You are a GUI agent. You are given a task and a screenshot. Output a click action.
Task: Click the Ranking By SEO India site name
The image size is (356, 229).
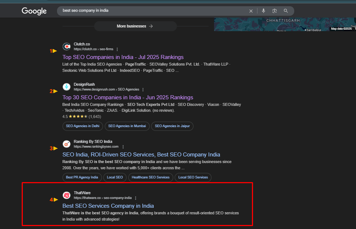[93, 142]
